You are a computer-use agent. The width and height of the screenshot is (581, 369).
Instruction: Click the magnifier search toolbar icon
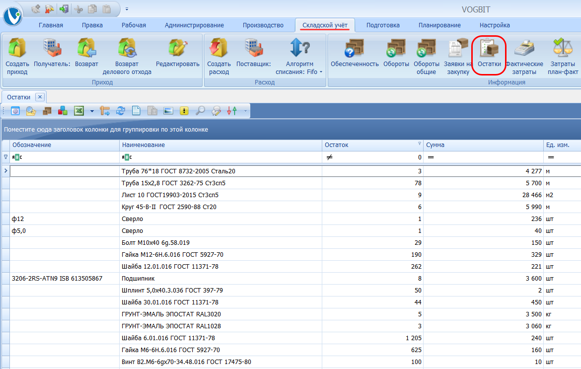coord(200,111)
